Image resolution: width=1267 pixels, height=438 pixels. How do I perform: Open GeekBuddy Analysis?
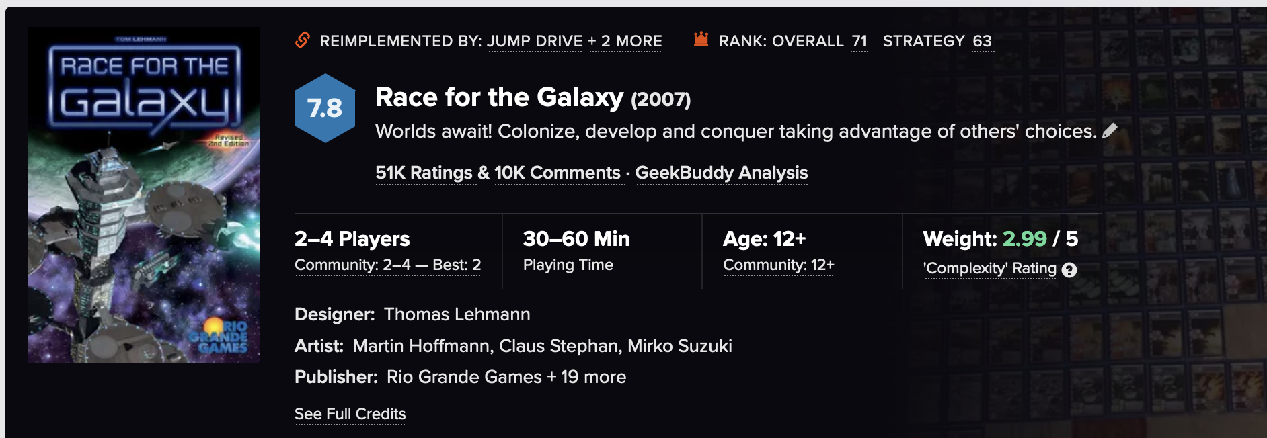point(722,173)
